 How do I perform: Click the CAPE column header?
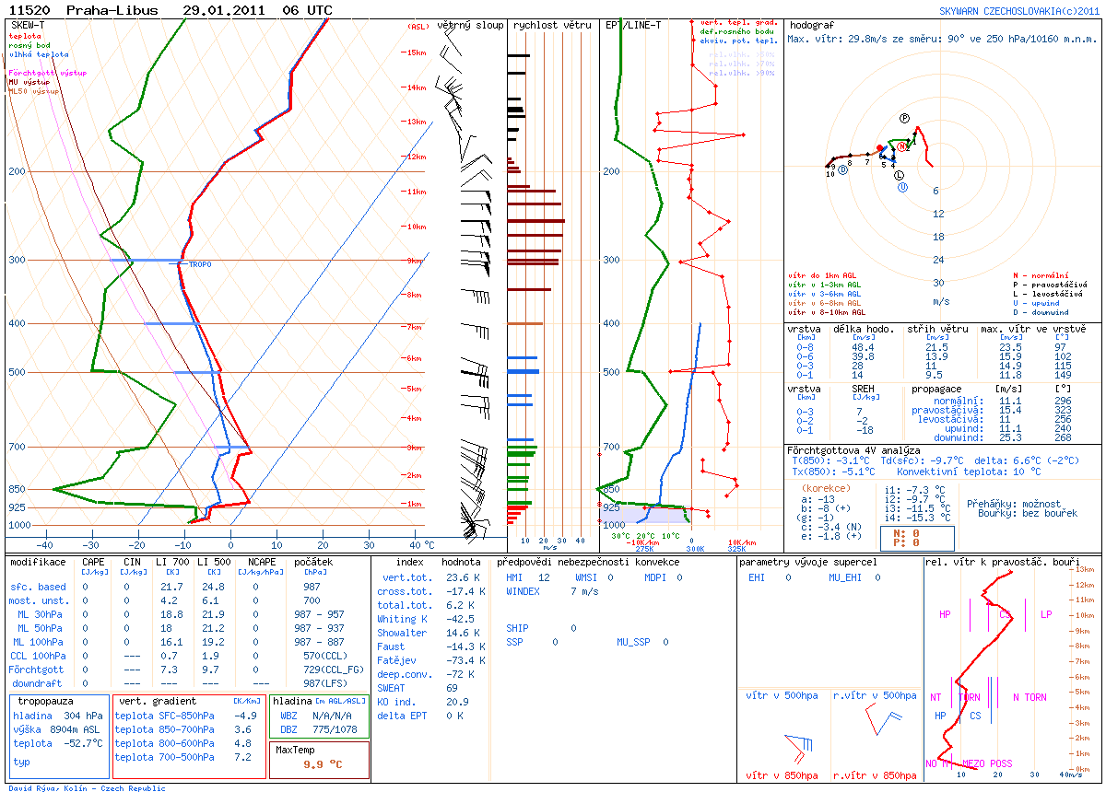(x=93, y=562)
